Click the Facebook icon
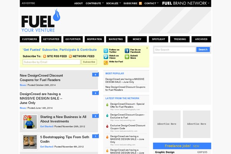The image size is (231, 154). pos(127,51)
